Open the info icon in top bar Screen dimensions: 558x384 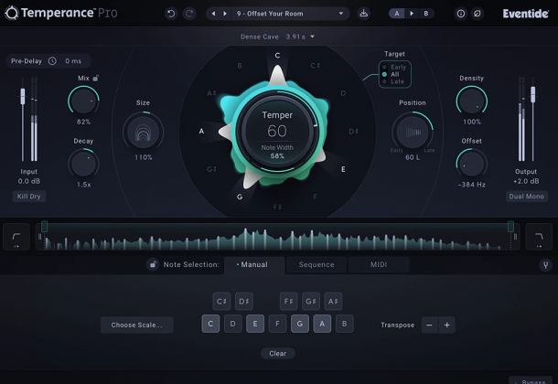click(460, 14)
